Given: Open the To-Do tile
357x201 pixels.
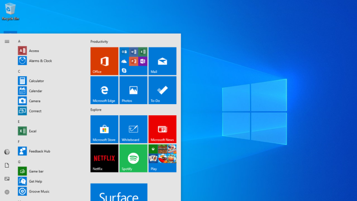Looking at the screenshot, I should pyautogui.click(x=162, y=90).
